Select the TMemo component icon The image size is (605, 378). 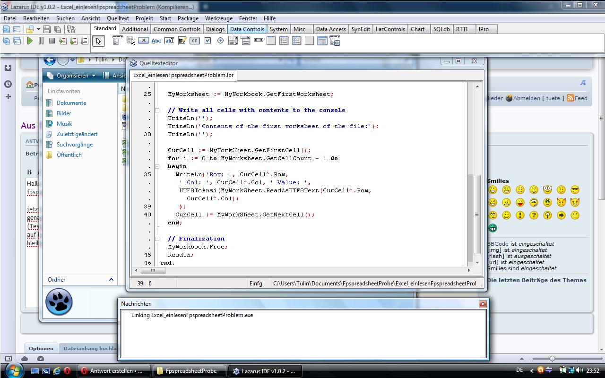(182, 41)
